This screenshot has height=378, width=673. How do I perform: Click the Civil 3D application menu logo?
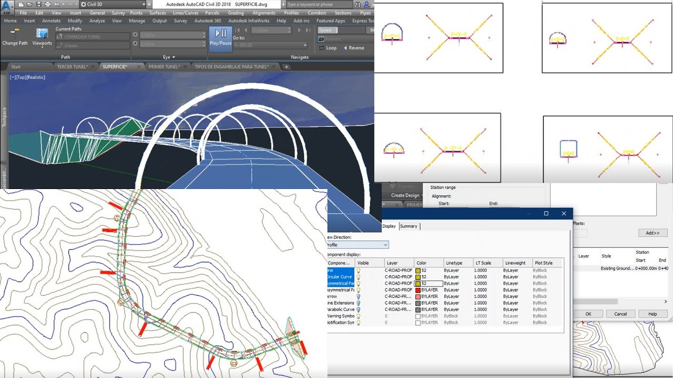pyautogui.click(x=7, y=7)
